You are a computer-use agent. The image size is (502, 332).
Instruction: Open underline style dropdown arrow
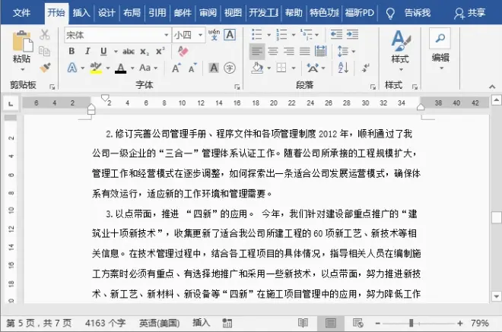(116, 52)
